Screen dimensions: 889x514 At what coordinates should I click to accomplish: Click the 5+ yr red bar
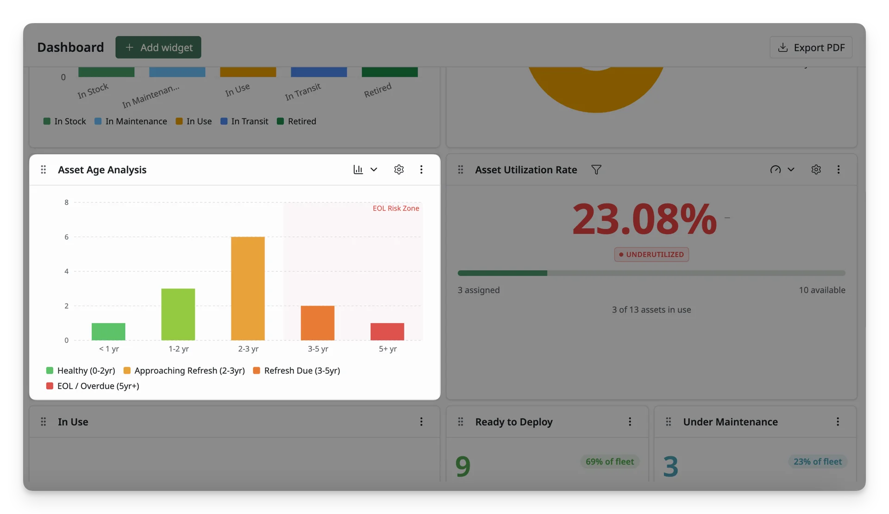(387, 332)
